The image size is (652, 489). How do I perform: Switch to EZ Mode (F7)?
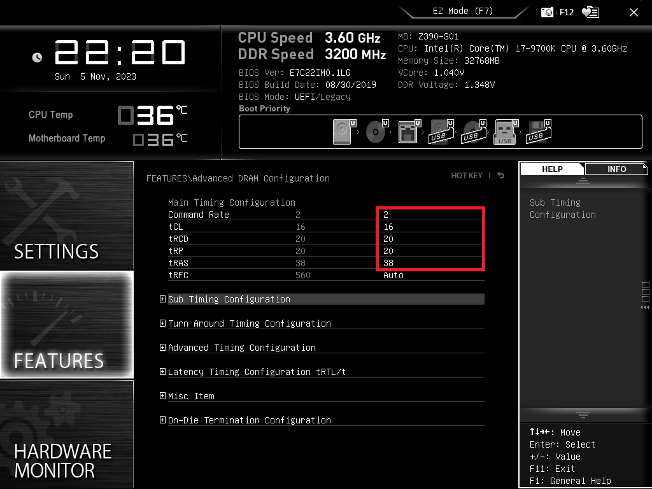pos(462,11)
